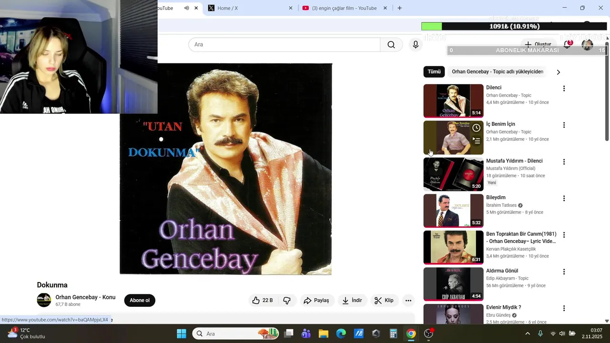Open Microsoft Teams from taskbar
Viewport: 610px width, 343px height.
coord(306,333)
